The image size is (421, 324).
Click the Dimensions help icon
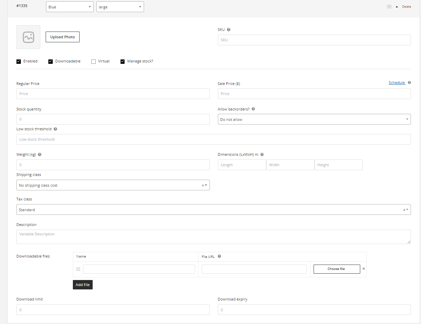(x=262, y=154)
